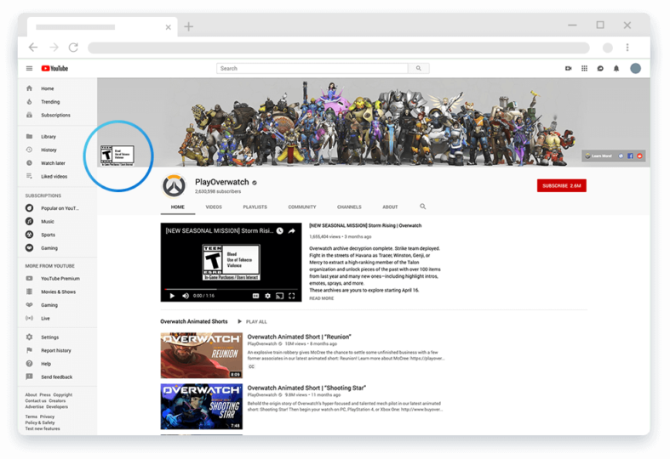Open the account avatar menu
The height and width of the screenshot is (459, 670).
pos(635,68)
